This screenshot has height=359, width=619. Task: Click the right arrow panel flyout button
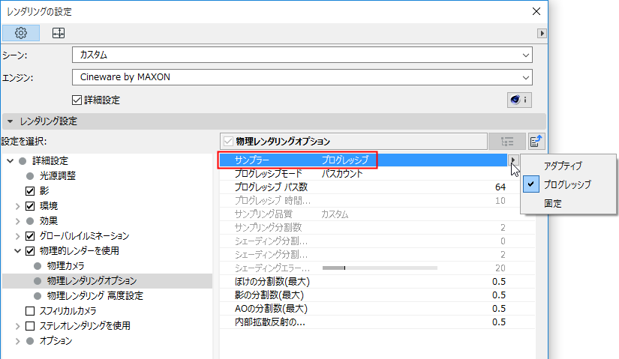tap(542, 34)
